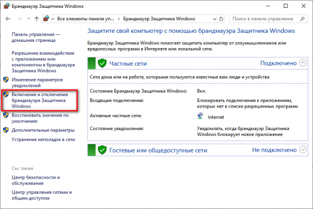Screen dimensions: 313x209
Task: Click the Internet network icon
Action: coord(200,116)
